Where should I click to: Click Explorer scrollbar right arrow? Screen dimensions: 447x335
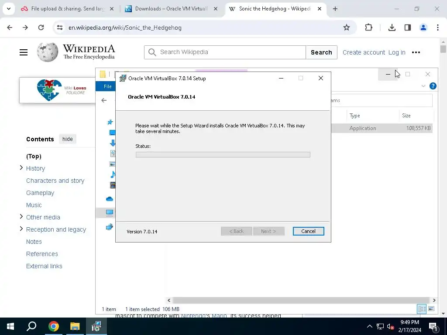(x=434, y=300)
